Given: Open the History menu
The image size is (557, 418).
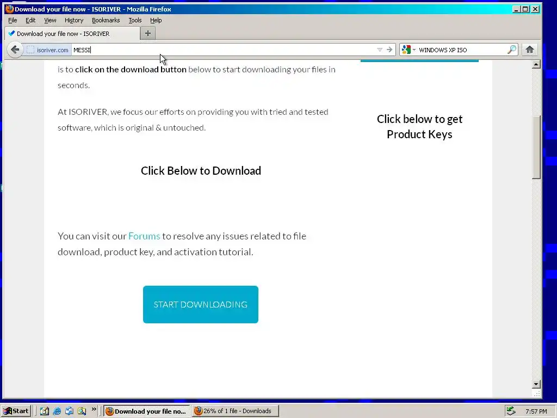Looking at the screenshot, I should pyautogui.click(x=74, y=20).
